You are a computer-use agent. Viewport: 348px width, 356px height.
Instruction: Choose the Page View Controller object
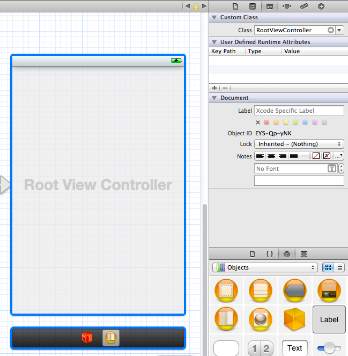coord(226,319)
